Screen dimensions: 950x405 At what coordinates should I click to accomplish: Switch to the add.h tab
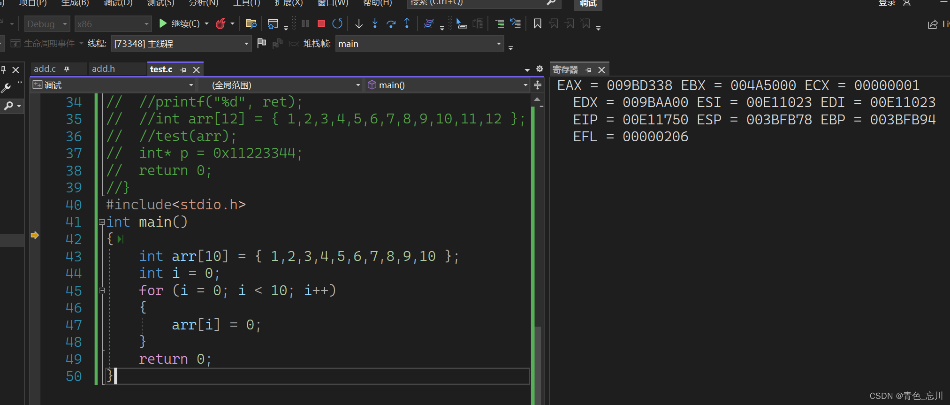point(103,69)
